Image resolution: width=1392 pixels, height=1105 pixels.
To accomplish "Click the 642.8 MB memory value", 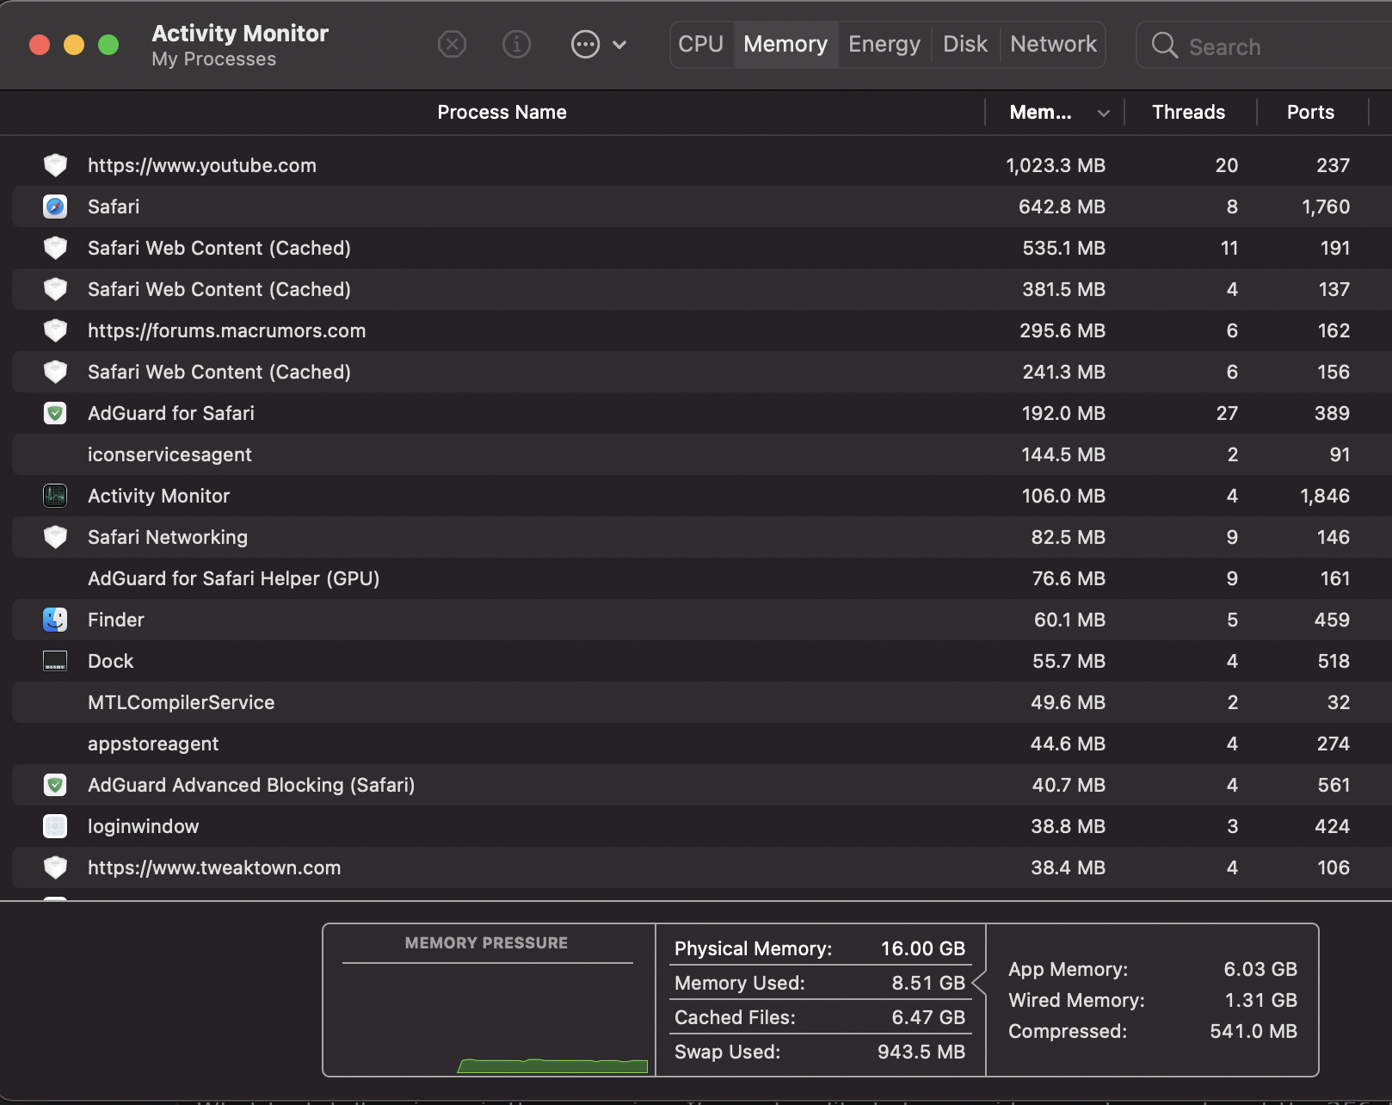I will 1062,207.
